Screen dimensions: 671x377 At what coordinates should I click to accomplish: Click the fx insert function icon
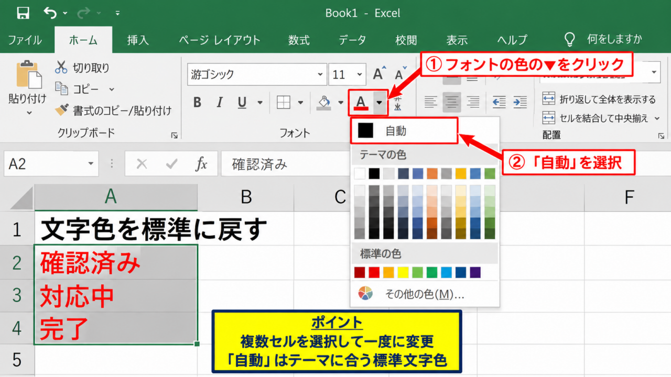(201, 164)
